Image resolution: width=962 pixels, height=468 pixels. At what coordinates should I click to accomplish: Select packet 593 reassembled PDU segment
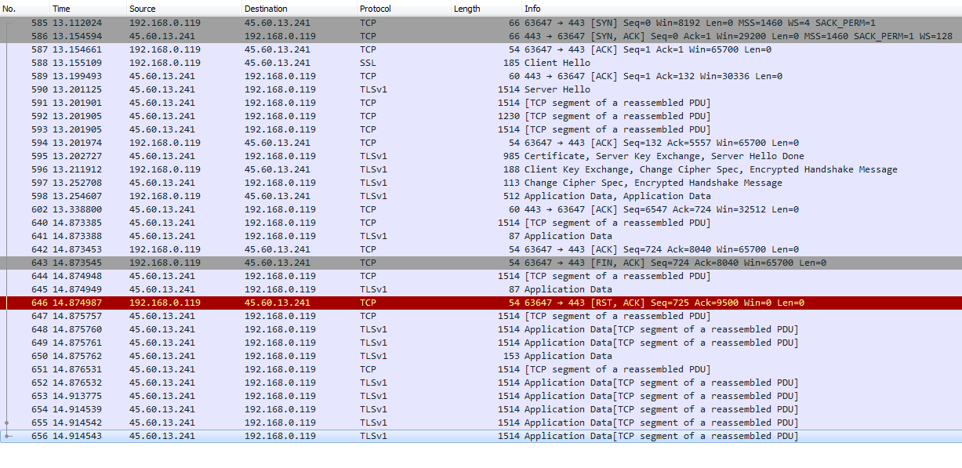tap(481, 129)
